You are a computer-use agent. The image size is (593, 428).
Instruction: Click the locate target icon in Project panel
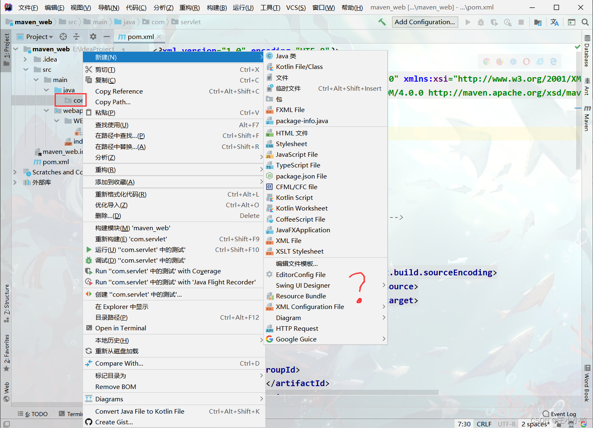63,37
